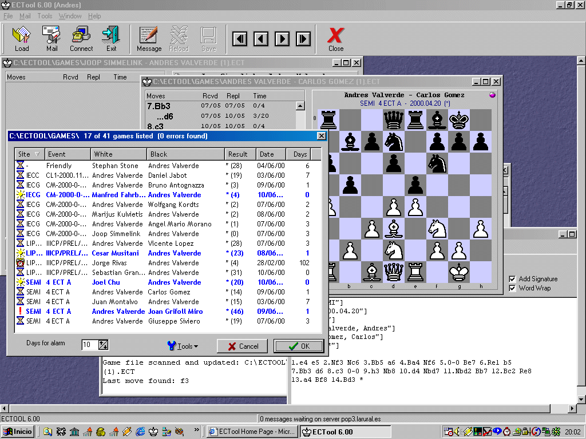The image size is (586, 439).
Task: Toggle the Word Wrap checkbox
Action: pos(512,288)
